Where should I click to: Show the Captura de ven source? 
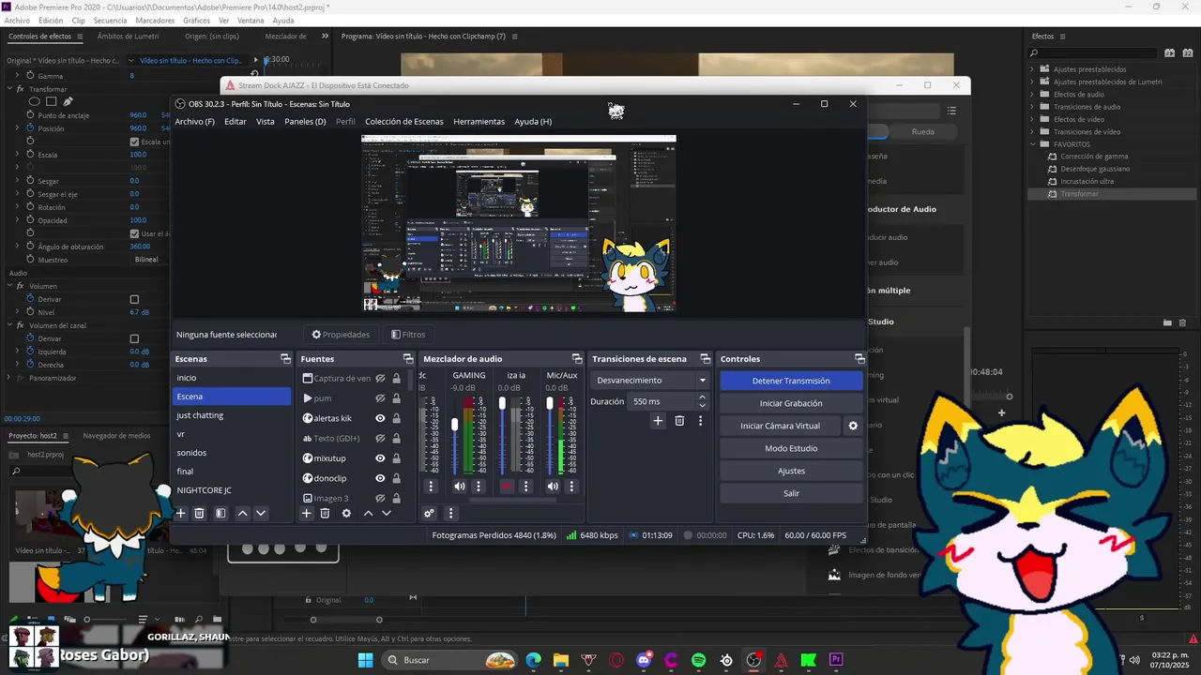point(380,379)
